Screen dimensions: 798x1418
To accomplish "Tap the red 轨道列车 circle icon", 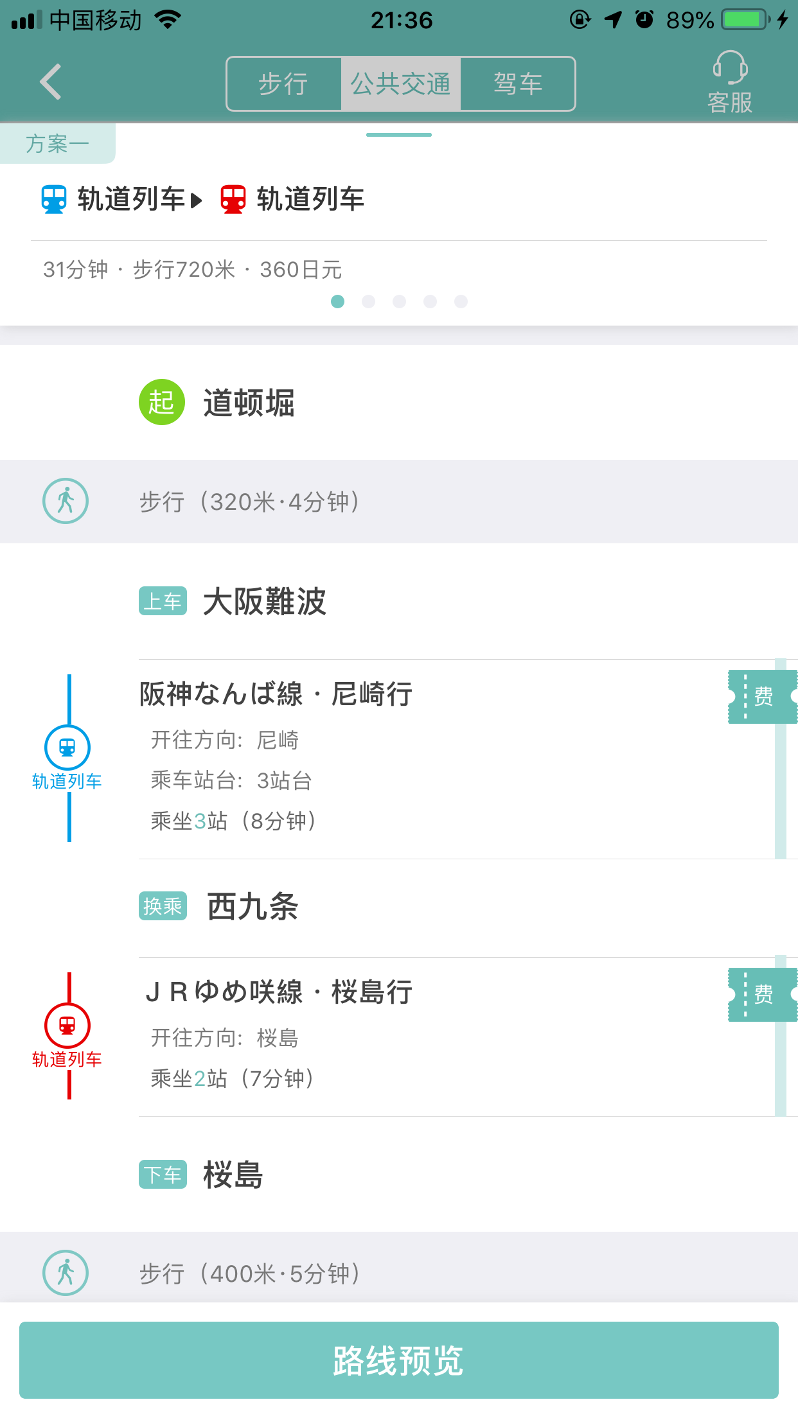I will tap(67, 1026).
